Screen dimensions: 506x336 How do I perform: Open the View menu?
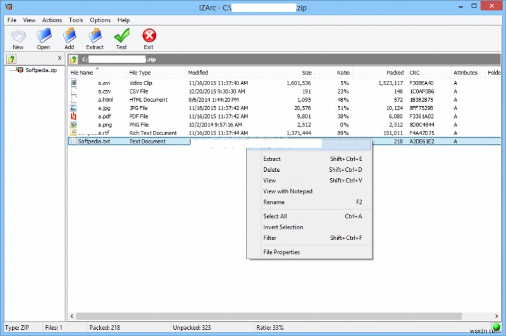pyautogui.click(x=29, y=20)
